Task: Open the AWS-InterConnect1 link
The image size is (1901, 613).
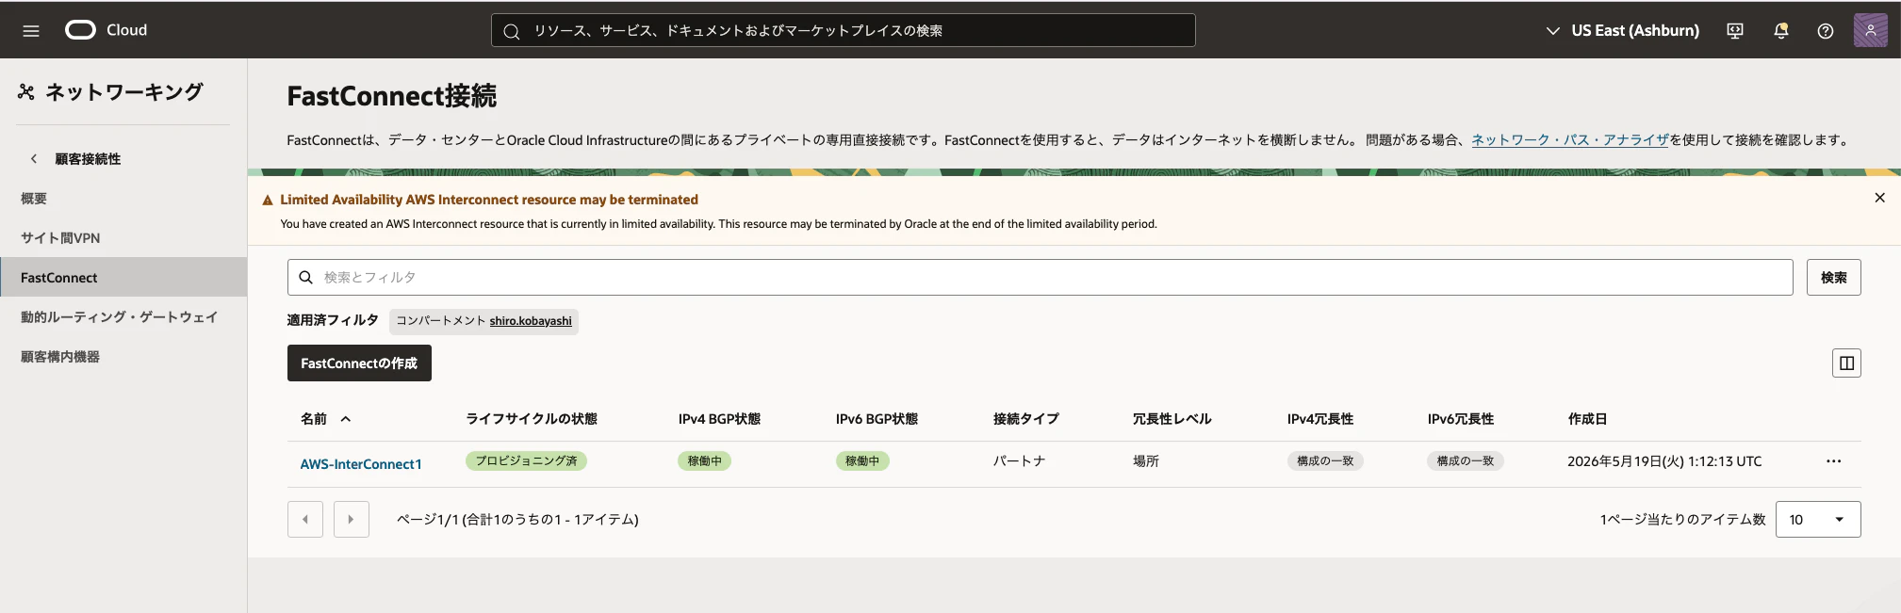Action: click(361, 464)
